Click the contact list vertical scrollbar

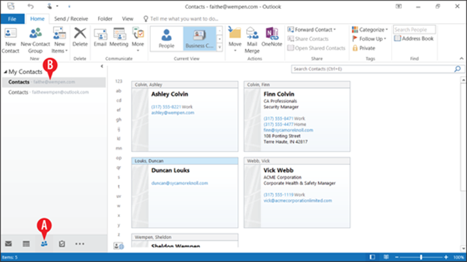463,137
